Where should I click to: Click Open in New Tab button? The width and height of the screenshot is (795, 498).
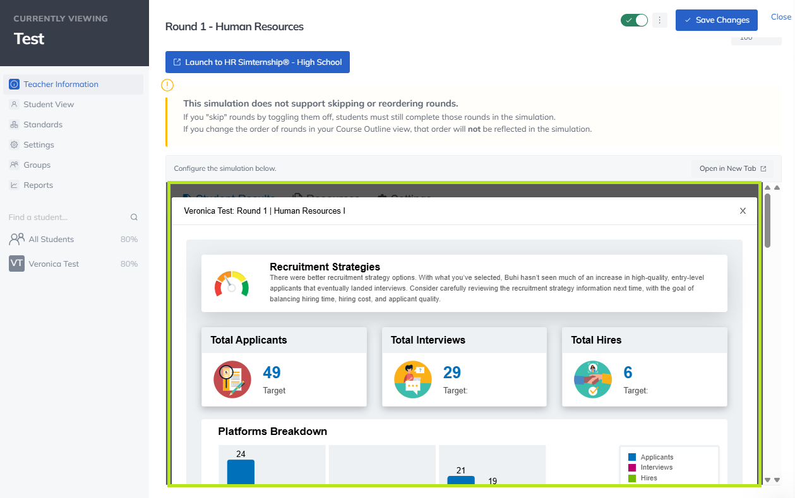[x=732, y=168]
